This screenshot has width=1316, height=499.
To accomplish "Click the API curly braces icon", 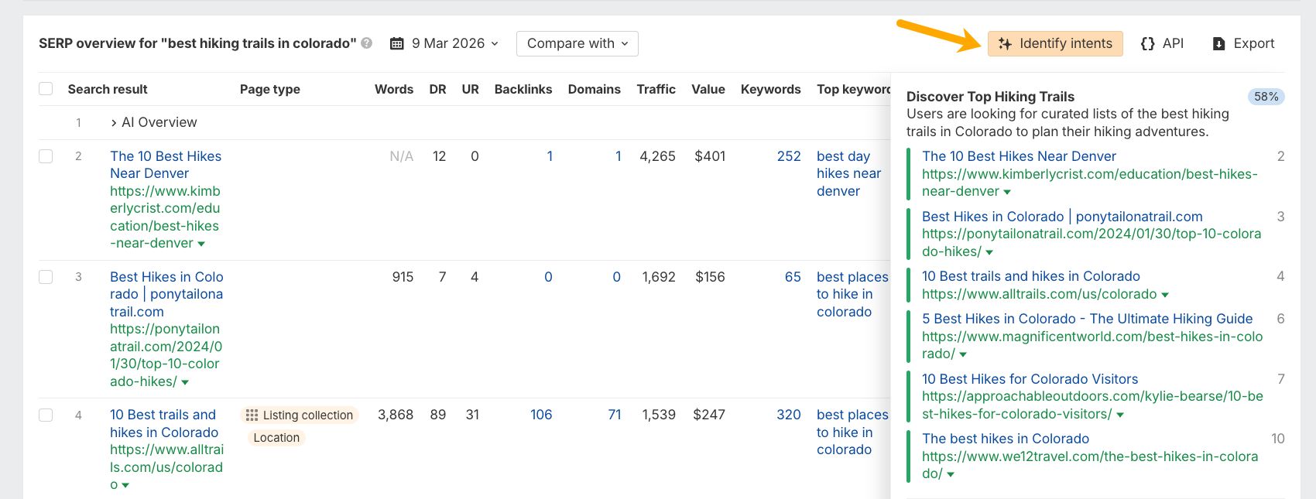I will pyautogui.click(x=1147, y=43).
